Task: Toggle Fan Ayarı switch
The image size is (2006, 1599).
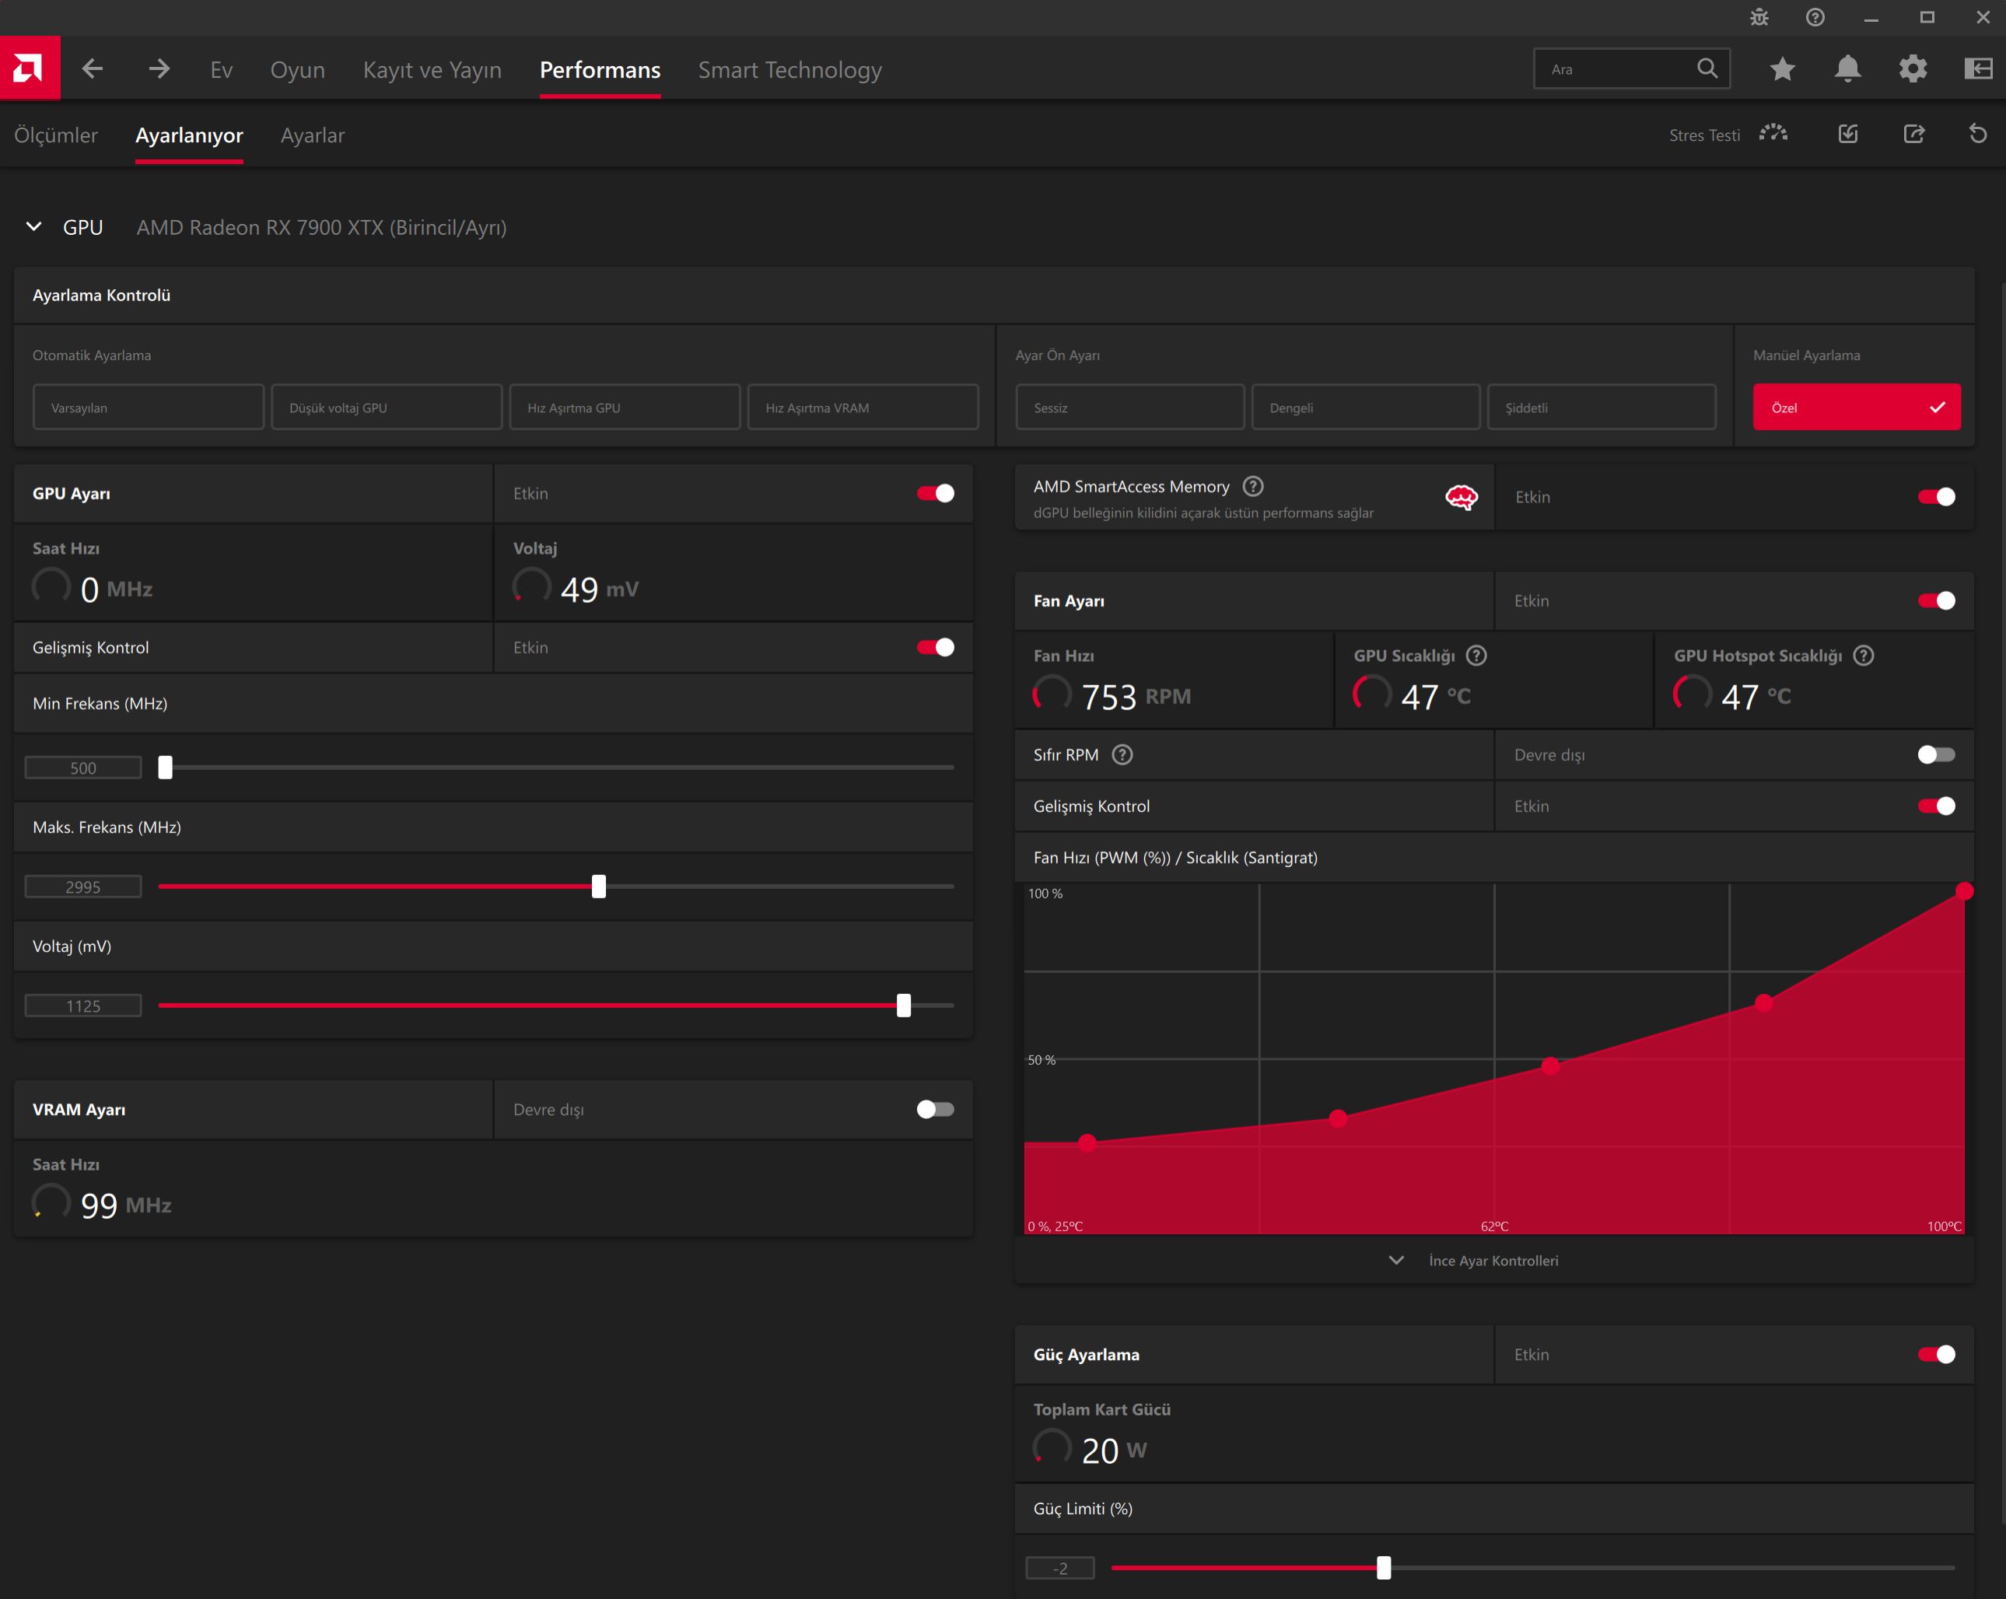Action: (x=1936, y=601)
